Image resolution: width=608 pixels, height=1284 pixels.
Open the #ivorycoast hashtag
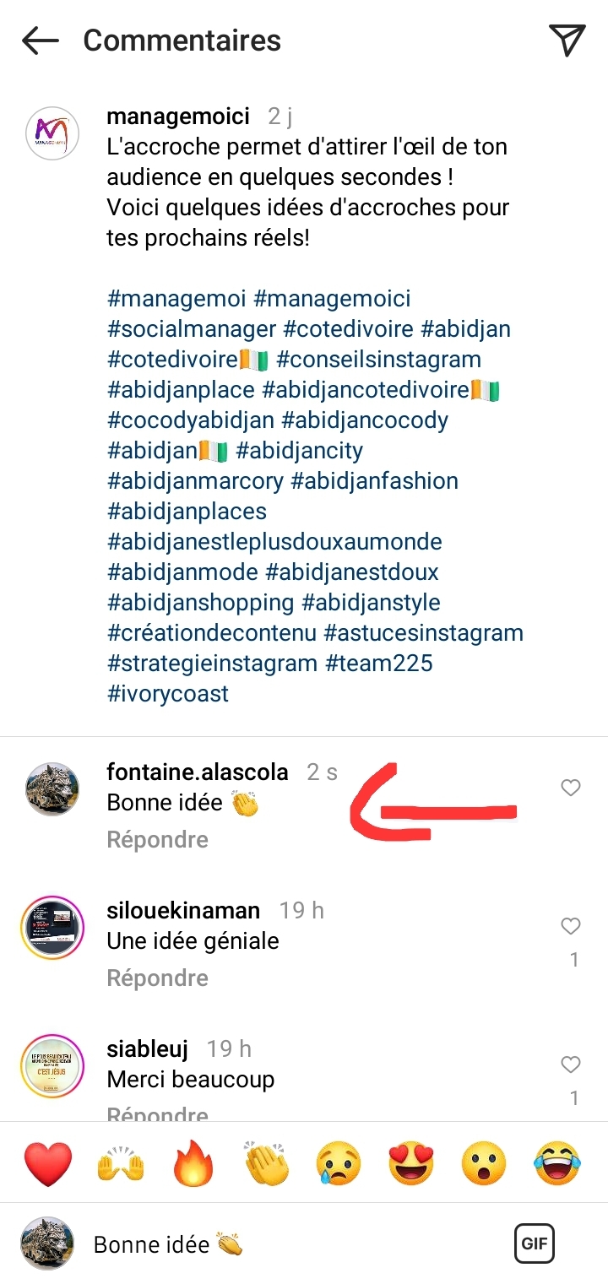tap(168, 694)
